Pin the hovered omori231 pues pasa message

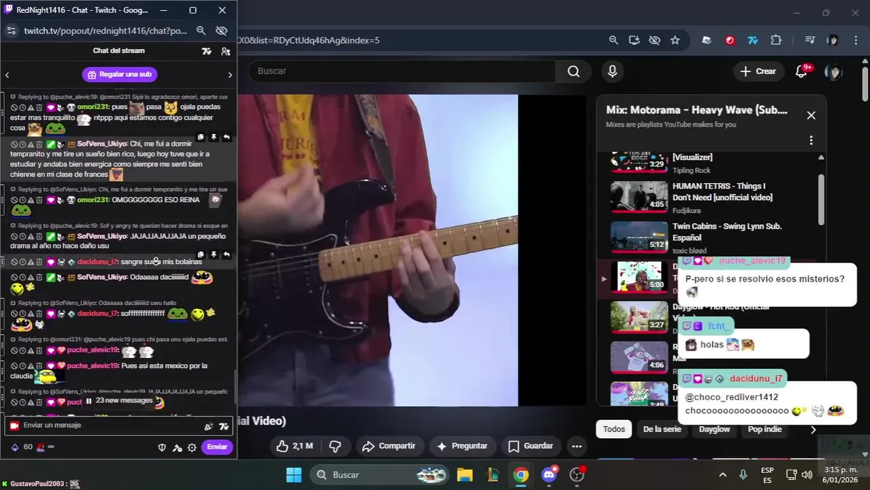click(213, 137)
